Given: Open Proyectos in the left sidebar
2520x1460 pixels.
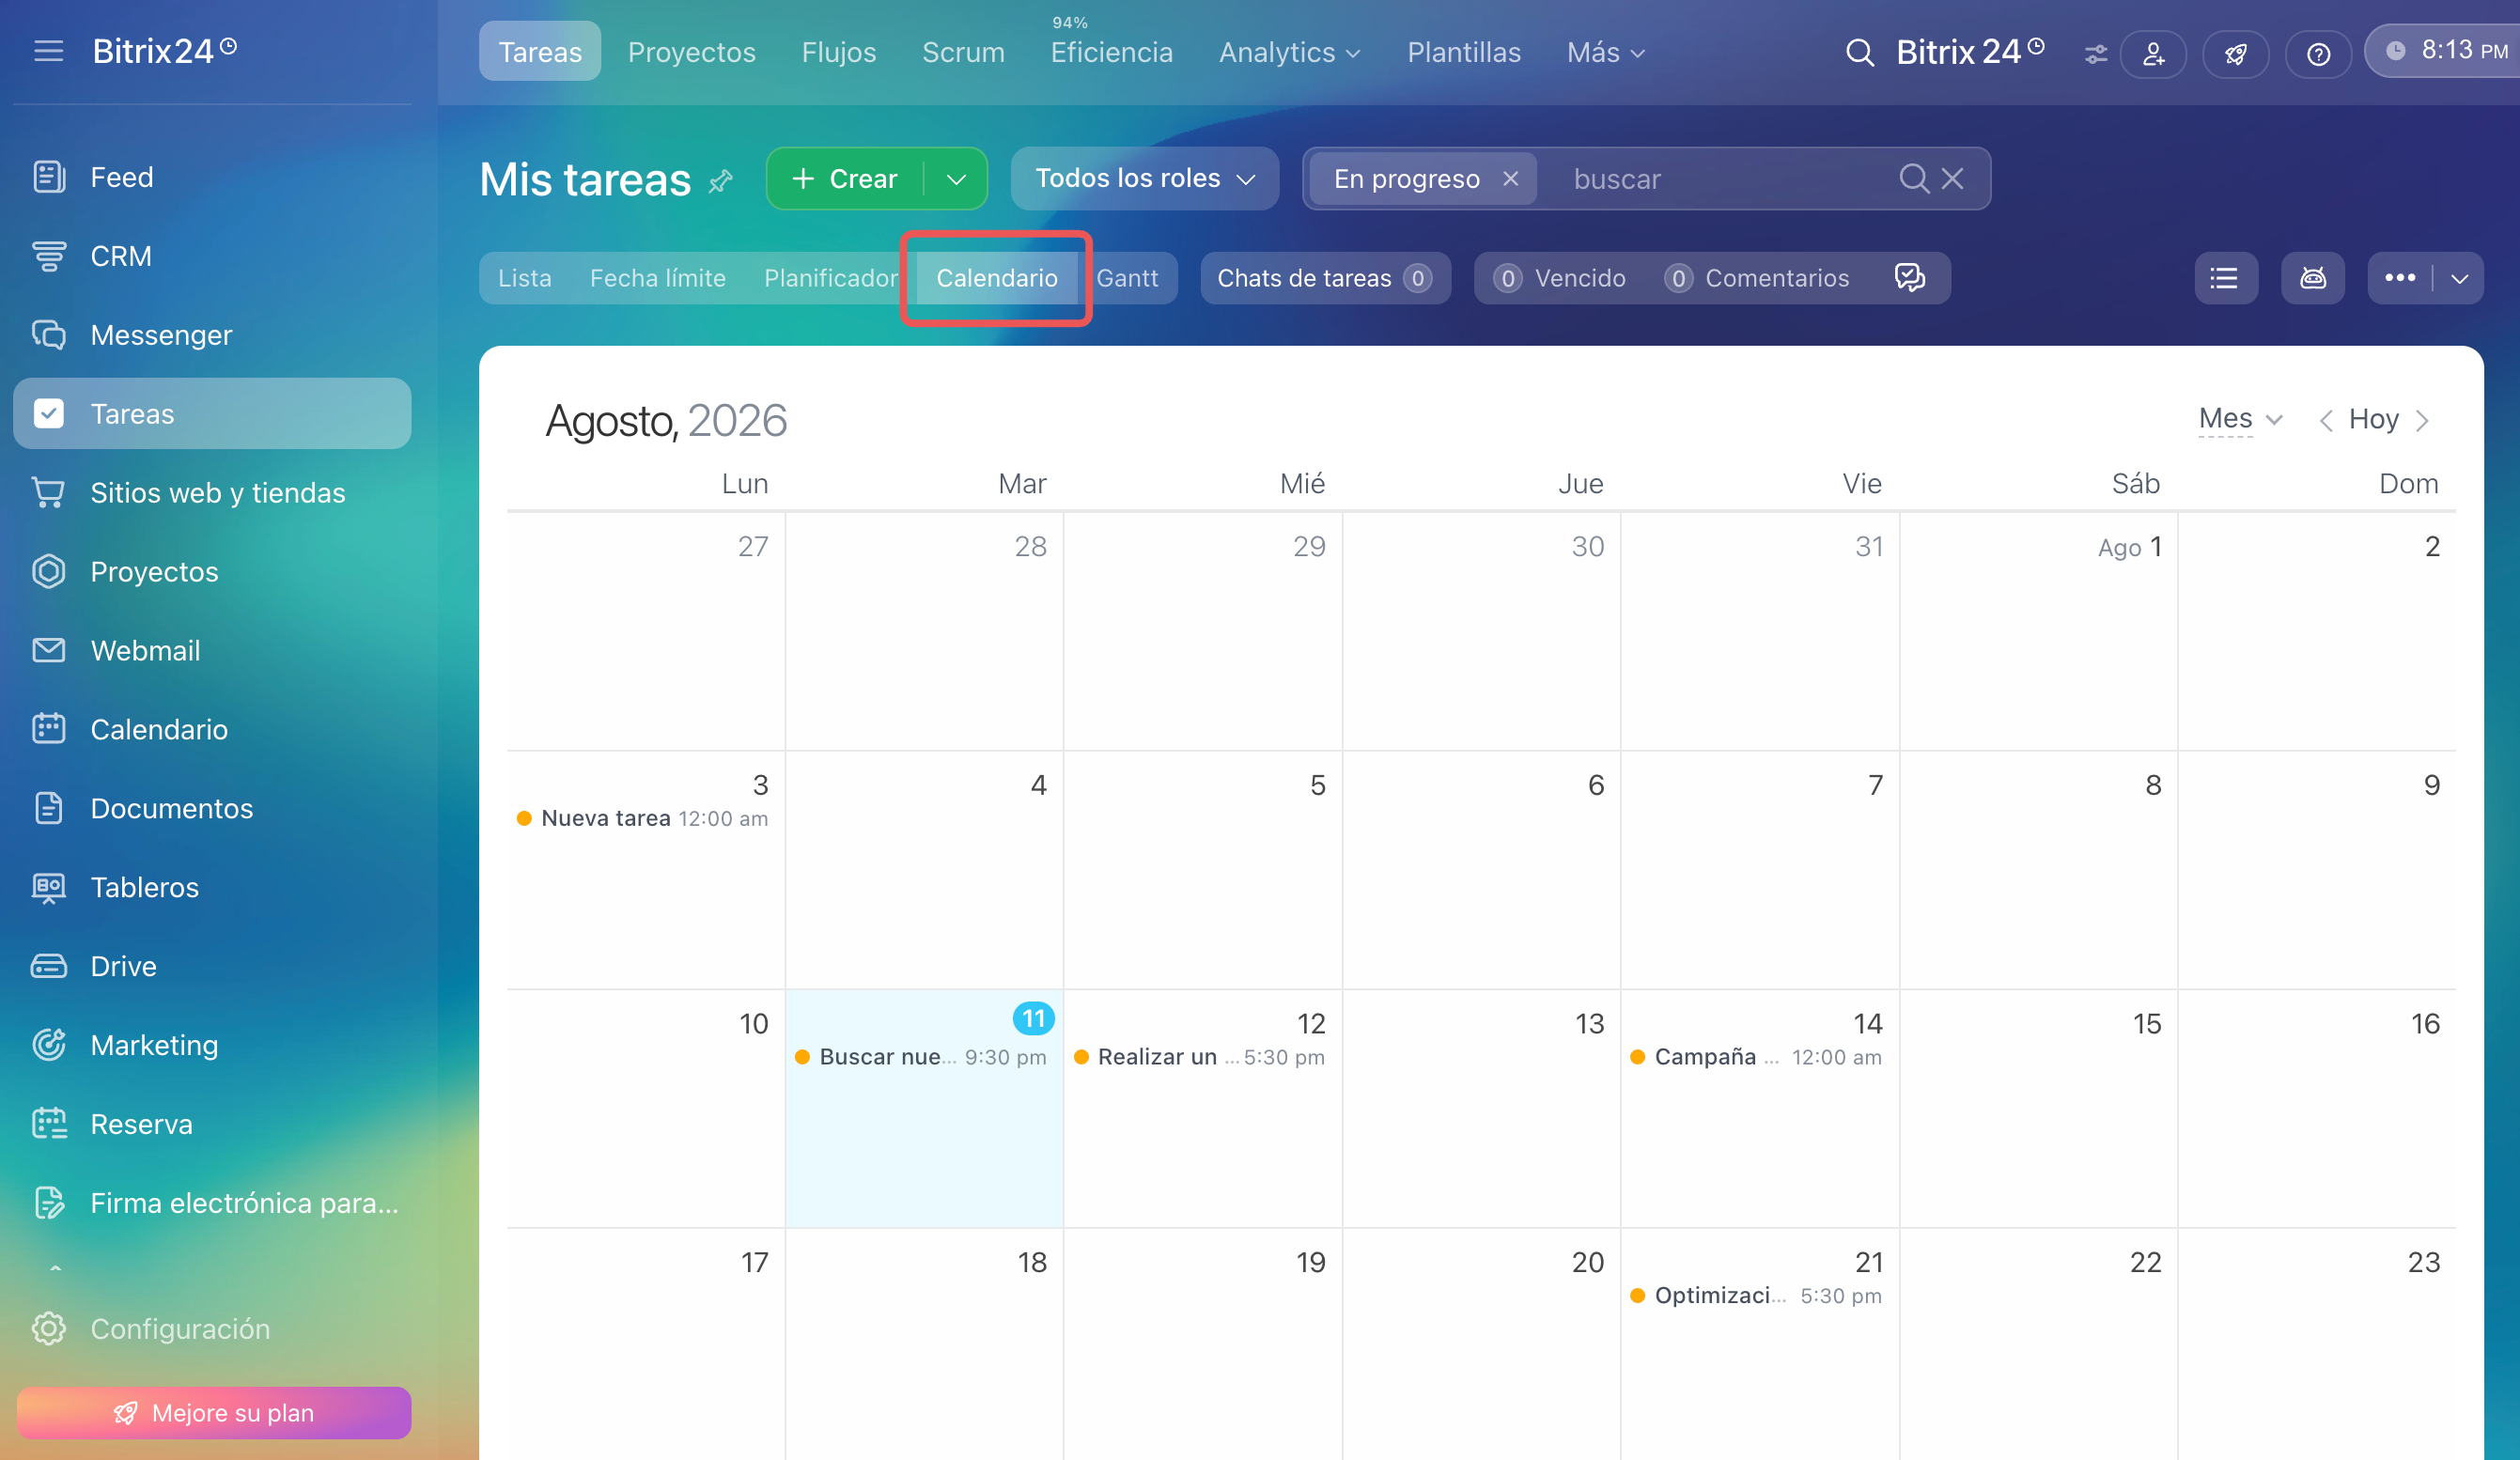Looking at the screenshot, I should point(154,572).
